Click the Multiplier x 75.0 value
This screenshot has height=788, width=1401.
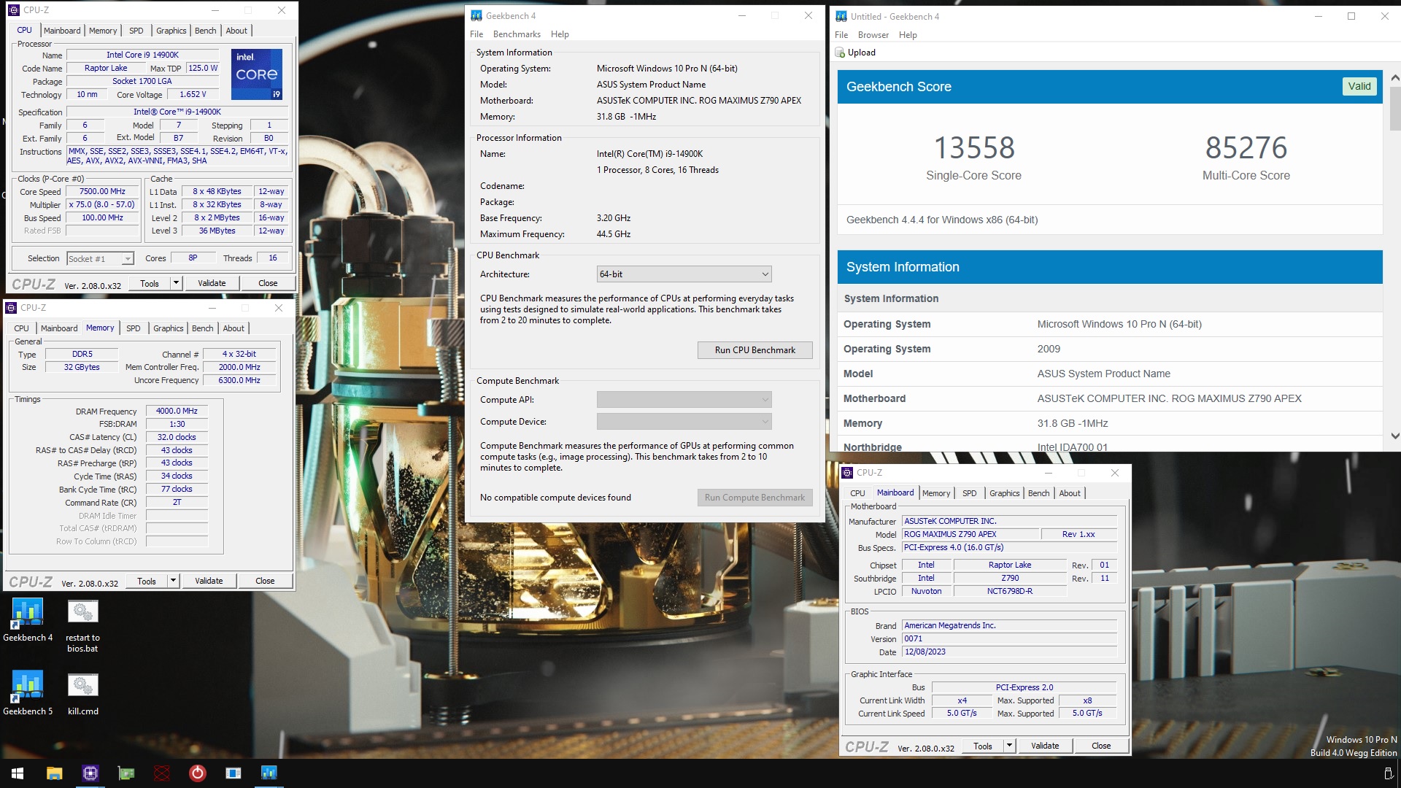click(x=102, y=205)
